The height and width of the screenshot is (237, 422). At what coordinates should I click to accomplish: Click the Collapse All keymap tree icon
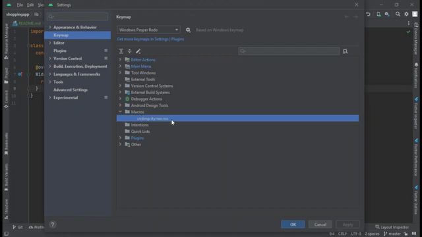pyautogui.click(x=129, y=51)
